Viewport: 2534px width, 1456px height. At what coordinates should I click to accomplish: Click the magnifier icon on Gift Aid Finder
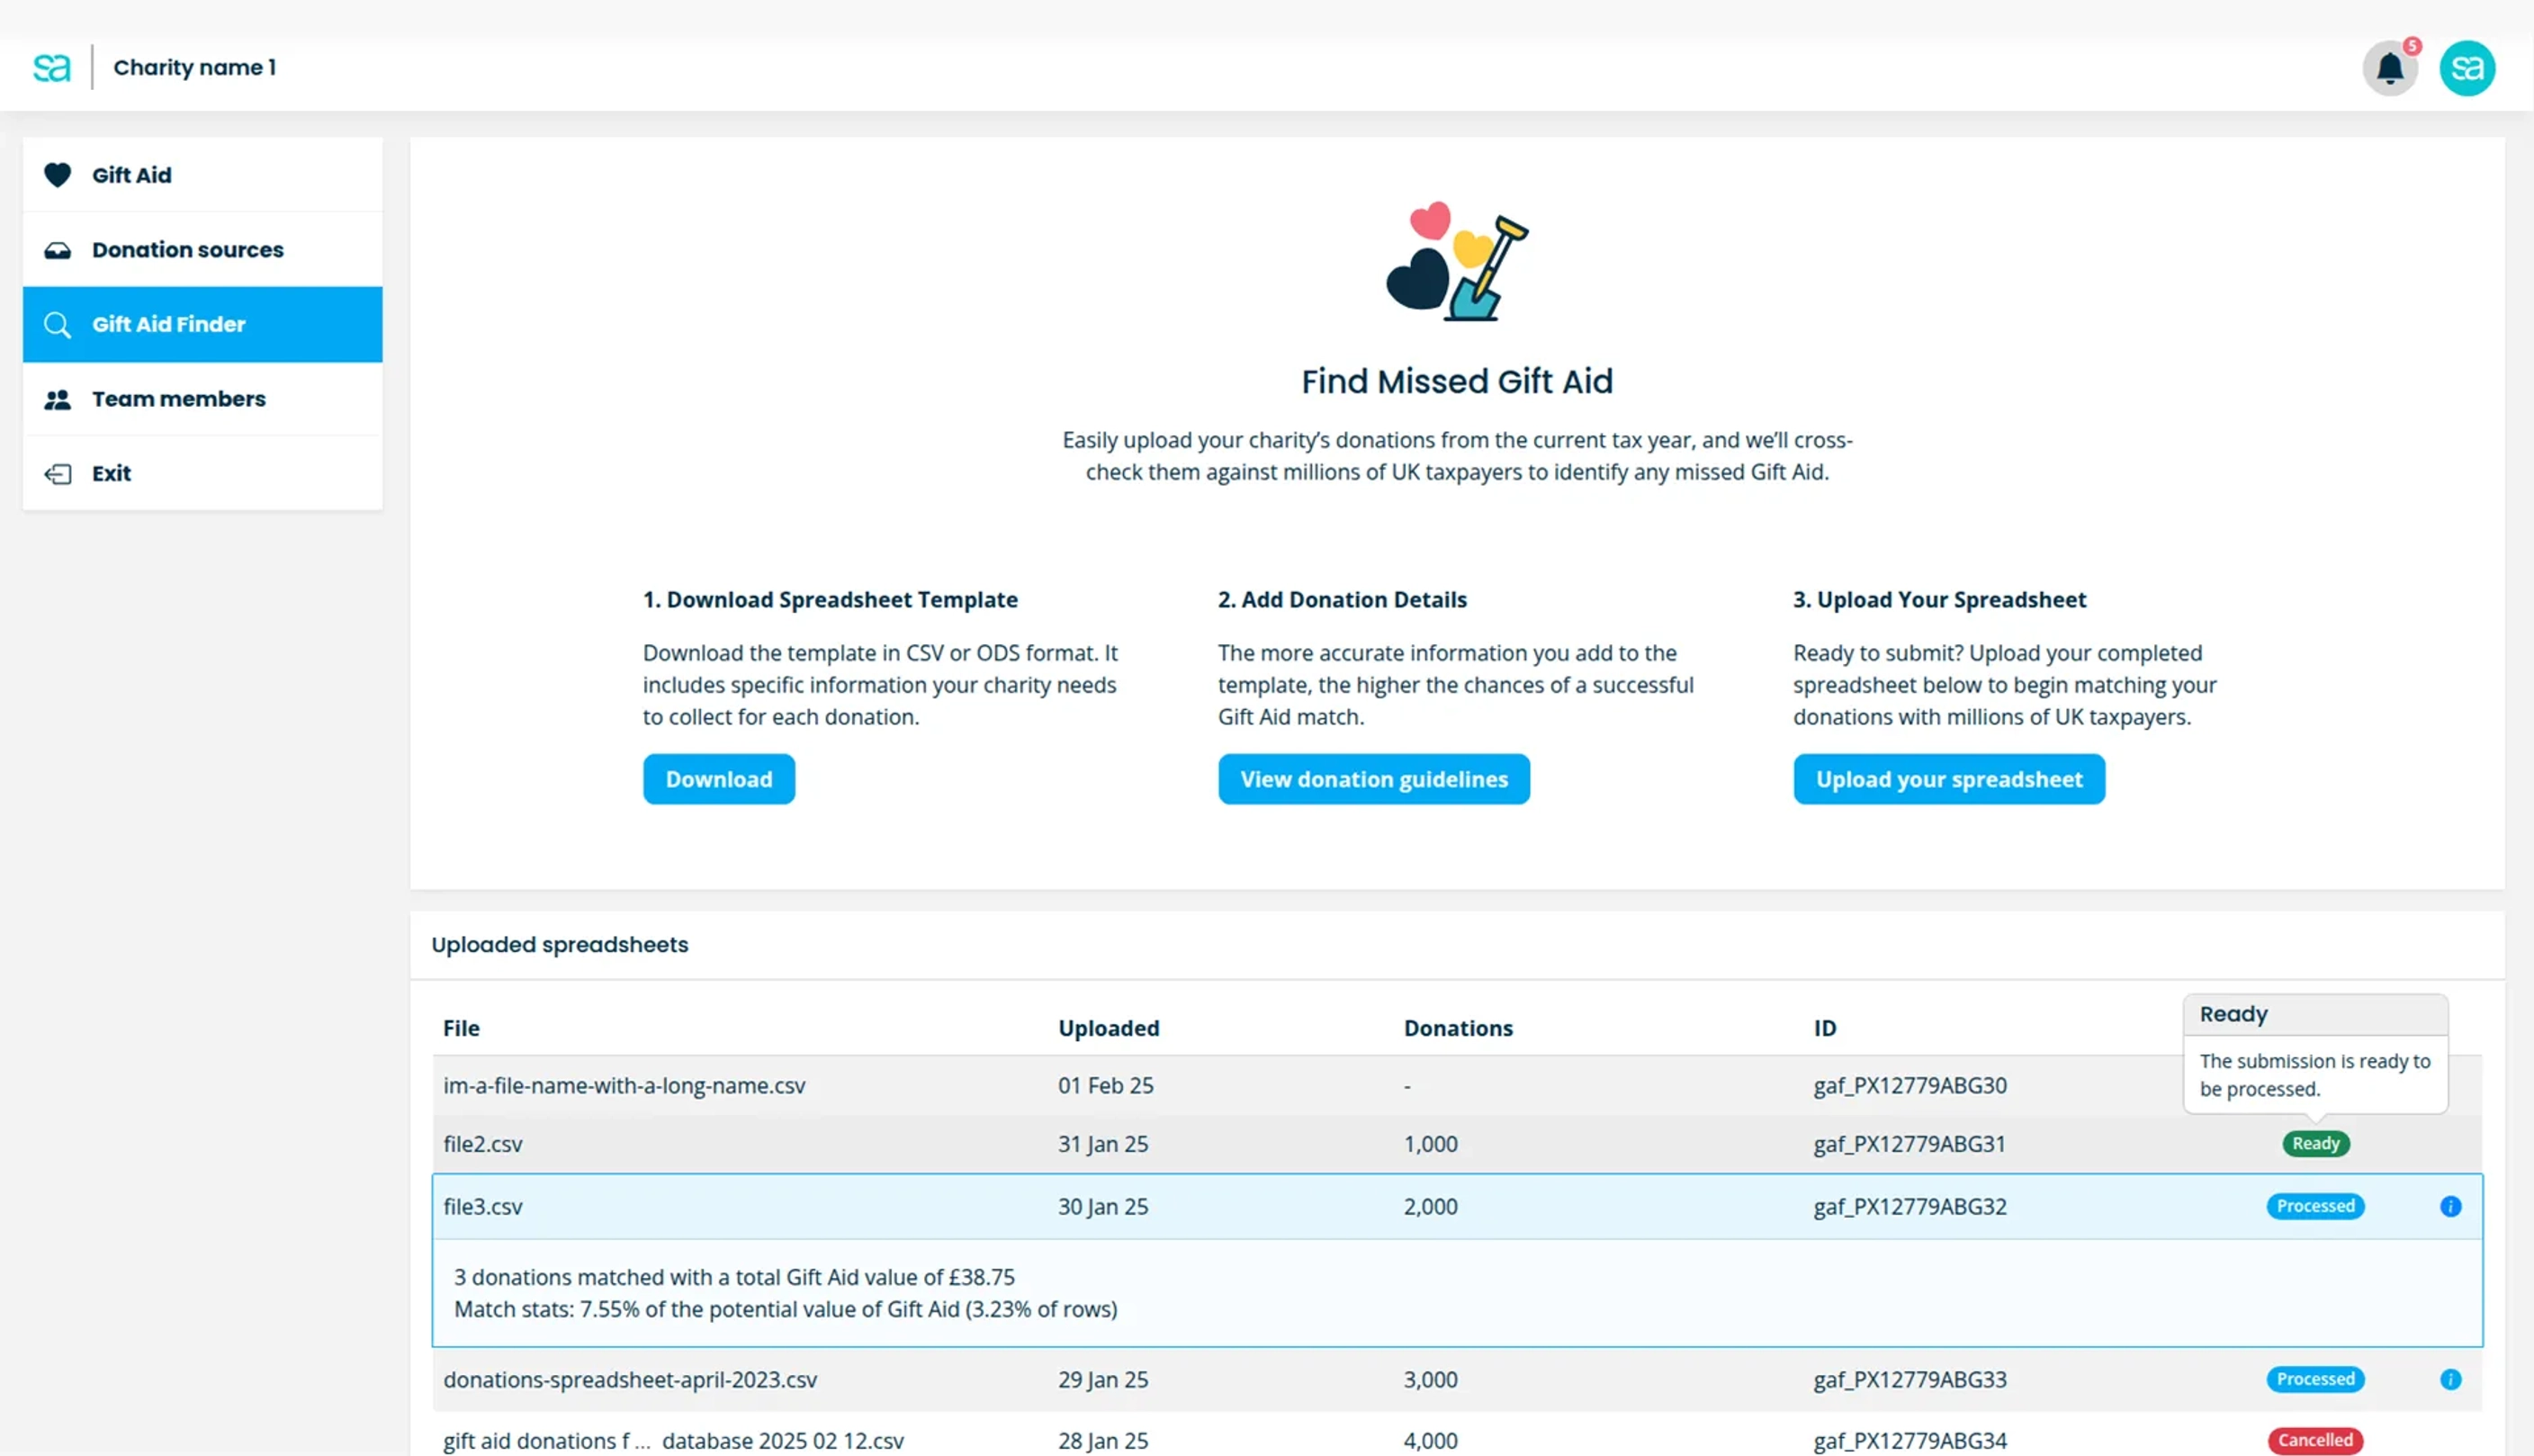[58, 324]
